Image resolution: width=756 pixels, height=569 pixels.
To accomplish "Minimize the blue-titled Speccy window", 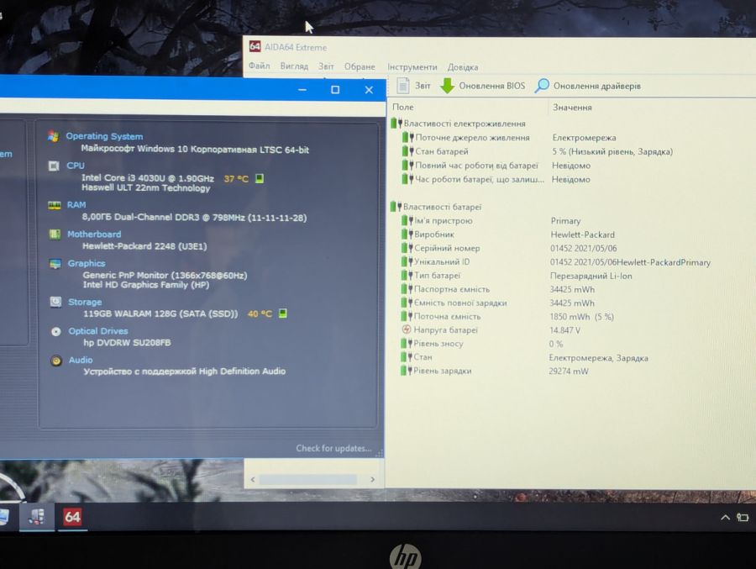I will 302,90.
